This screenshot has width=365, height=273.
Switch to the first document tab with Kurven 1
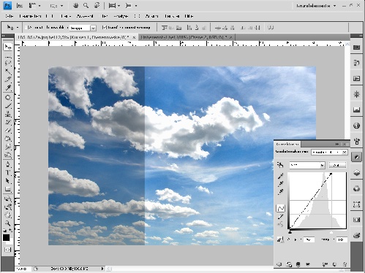(76, 37)
